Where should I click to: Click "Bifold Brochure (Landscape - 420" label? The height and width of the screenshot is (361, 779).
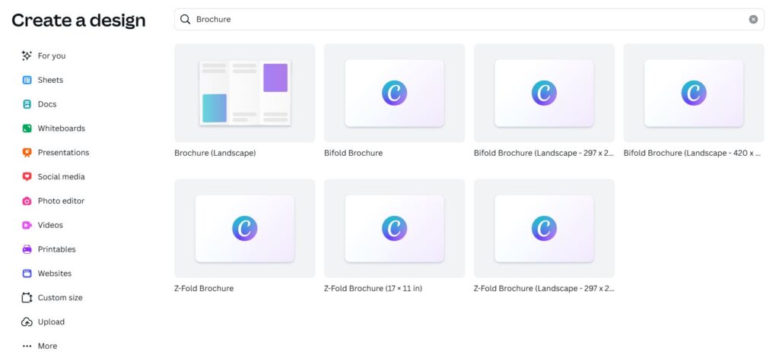coord(692,153)
